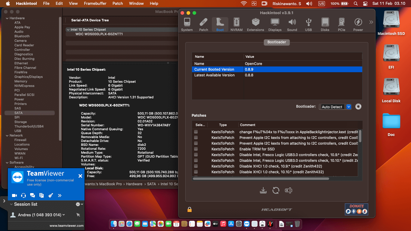
Task: Select the Boot toolbar icon
Action: click(220, 25)
